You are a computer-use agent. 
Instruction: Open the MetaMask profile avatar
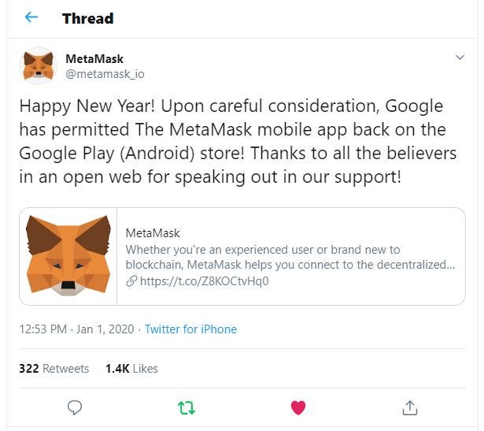pyautogui.click(x=37, y=66)
